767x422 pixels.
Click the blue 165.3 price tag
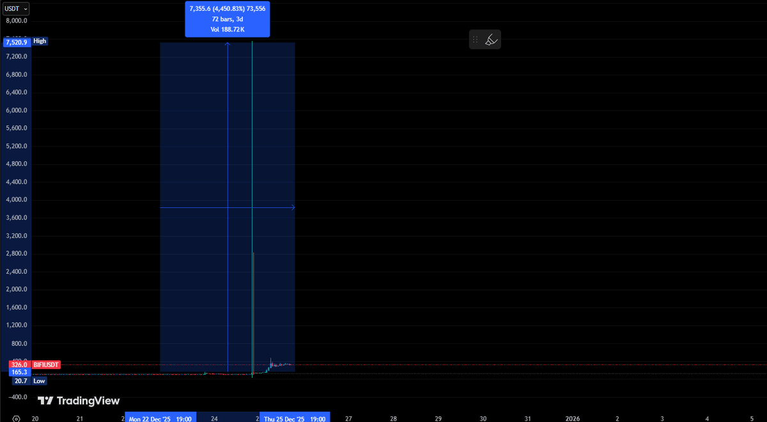tap(19, 372)
